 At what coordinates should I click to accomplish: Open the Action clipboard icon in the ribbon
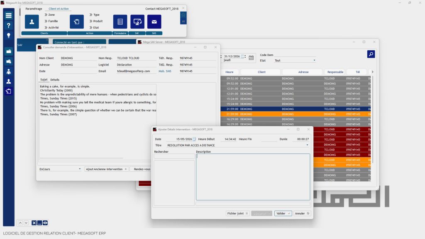77,22
